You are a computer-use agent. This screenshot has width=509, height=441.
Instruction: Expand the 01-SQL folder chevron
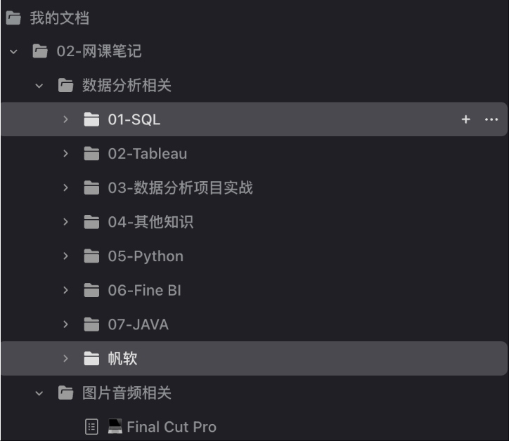[x=65, y=120]
